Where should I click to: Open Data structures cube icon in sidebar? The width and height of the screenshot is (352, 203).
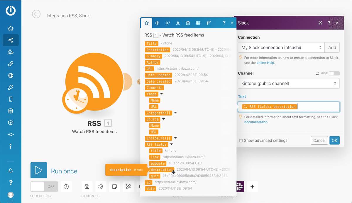point(11,123)
